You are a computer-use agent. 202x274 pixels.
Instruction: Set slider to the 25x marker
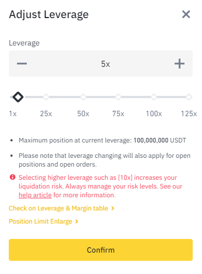[x=46, y=97]
